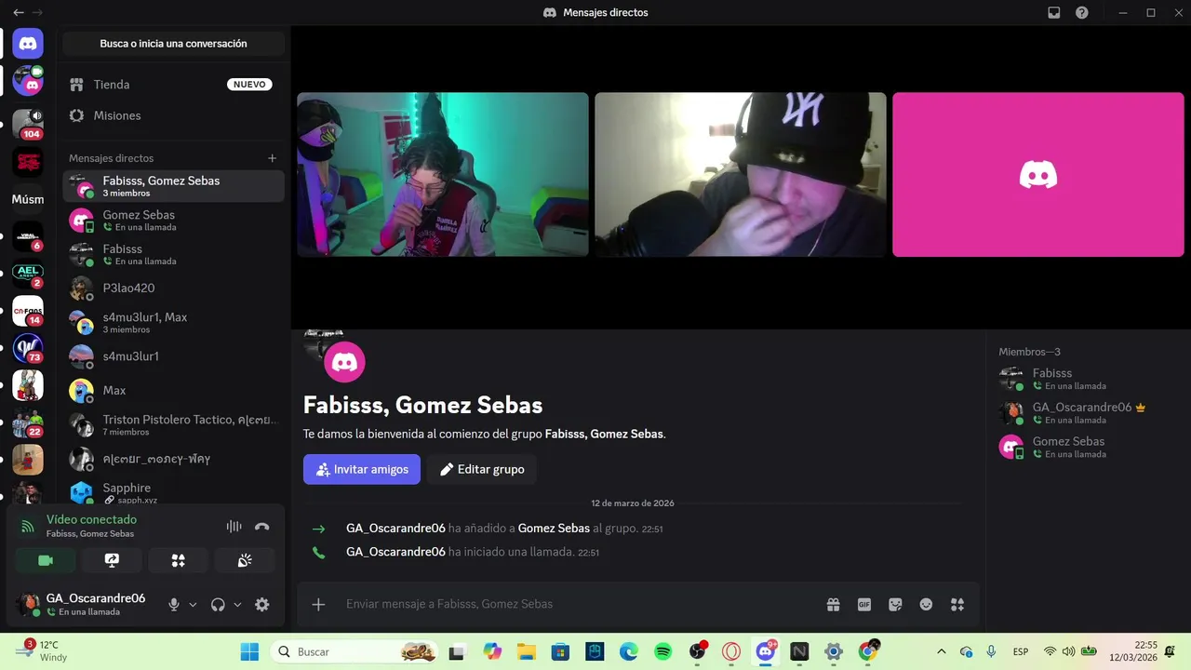This screenshot has height=670, width=1191.
Task: Search or start a conversation field
Action: (x=173, y=44)
